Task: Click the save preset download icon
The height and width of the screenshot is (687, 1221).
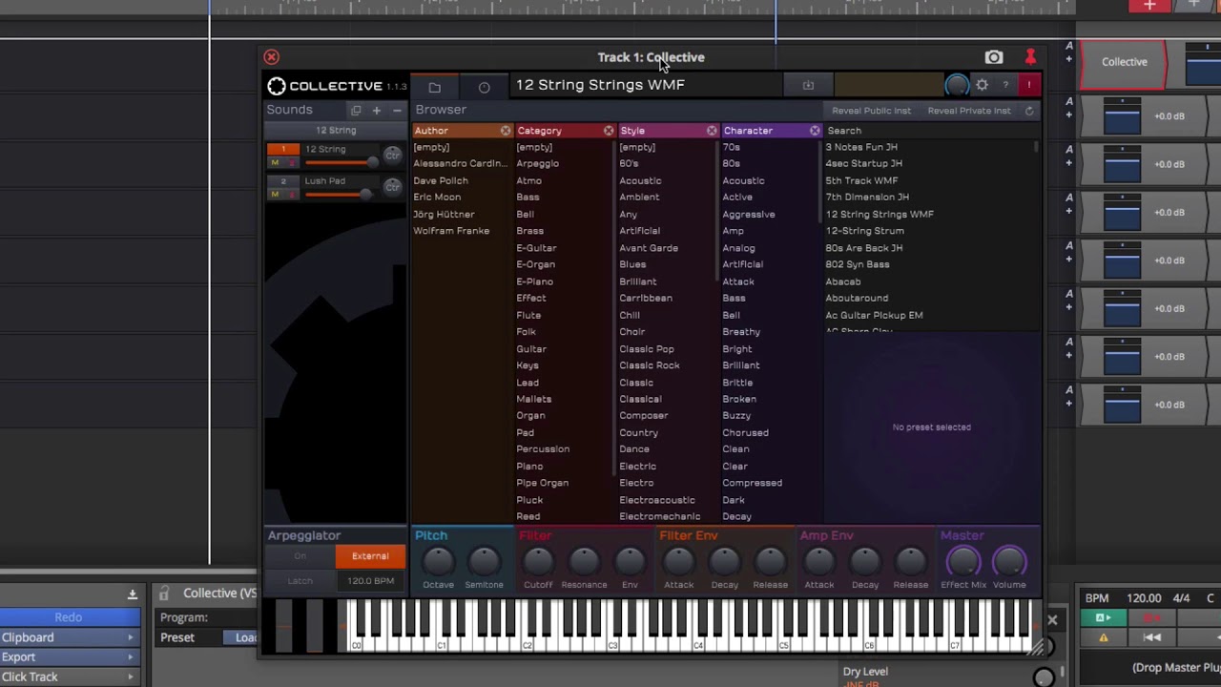Action: [808, 86]
